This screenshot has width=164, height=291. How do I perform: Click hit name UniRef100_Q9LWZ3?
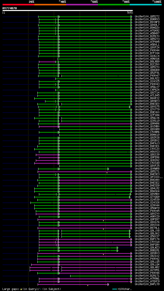[147, 247]
